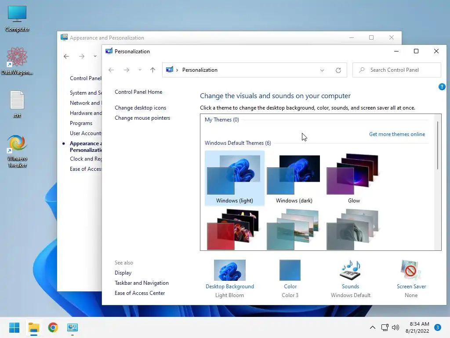Viewport: 450px width, 338px height.
Task: Open Desktop Background Light Bloom setting
Action: coord(229,279)
